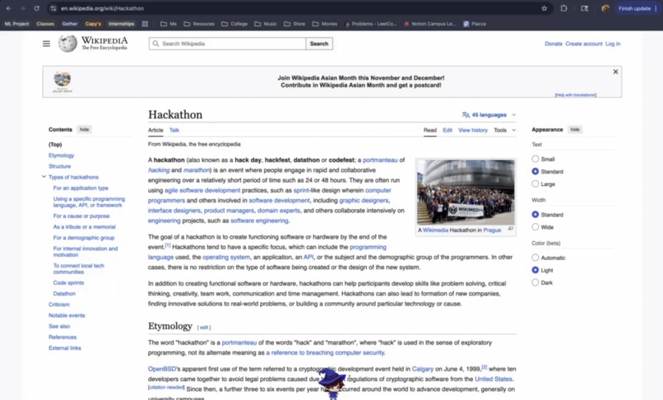The image size is (663, 400).
Task: Click Help with translations link in banner
Action: 576,95
